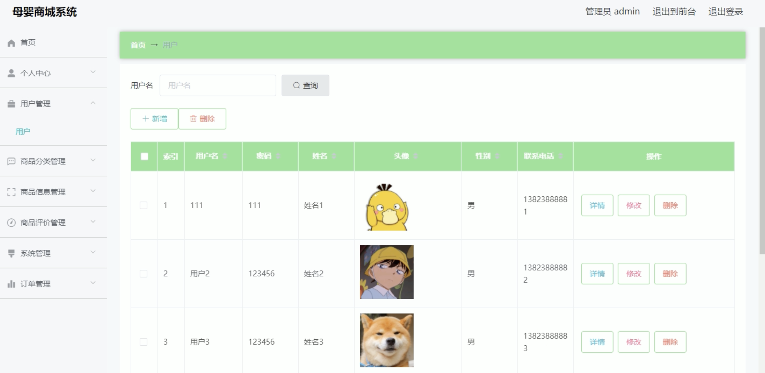Click the frame icon beside 商品信息管理
Image resolution: width=765 pixels, height=373 pixels.
(x=11, y=192)
